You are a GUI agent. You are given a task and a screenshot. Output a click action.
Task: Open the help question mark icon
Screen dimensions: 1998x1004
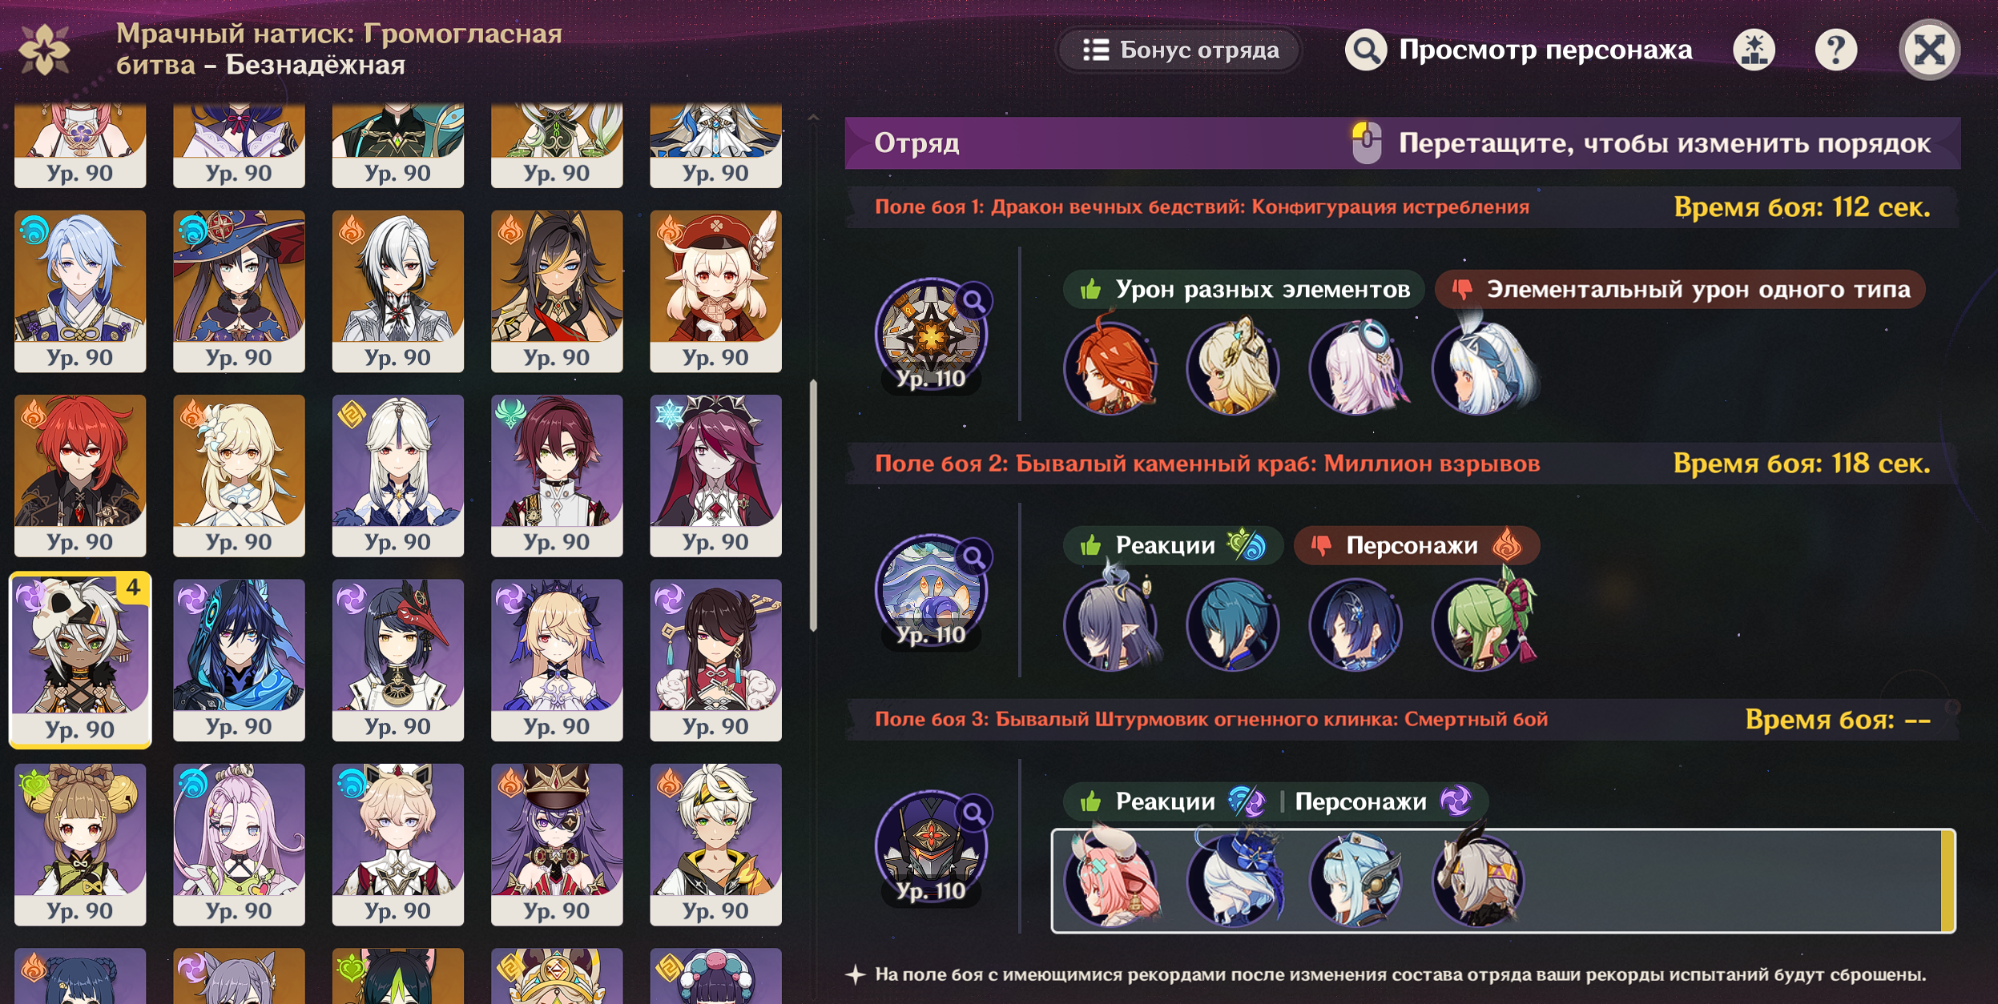coord(1835,50)
